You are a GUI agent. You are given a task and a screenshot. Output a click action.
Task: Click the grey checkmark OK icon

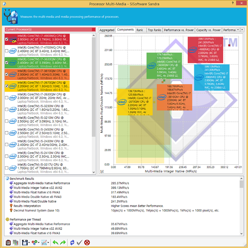pyautogui.click(x=79, y=243)
